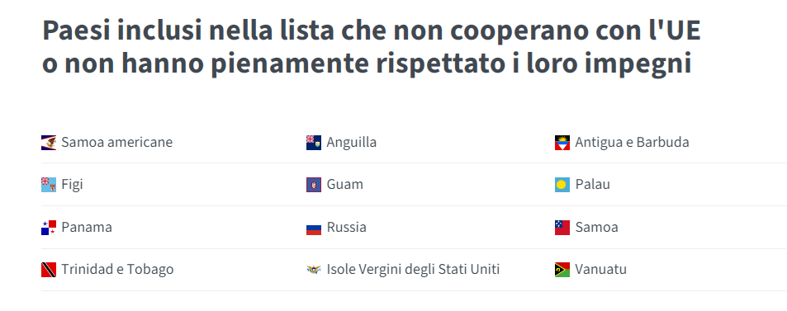Select the Vanuatu country name
Image resolution: width=787 pixels, height=311 pixels.
[x=601, y=270]
